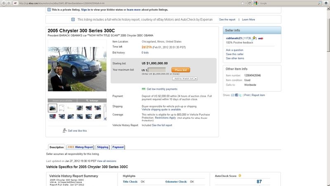Click the item number 120849425946
The image size is (330, 186).
[x=252, y=76]
